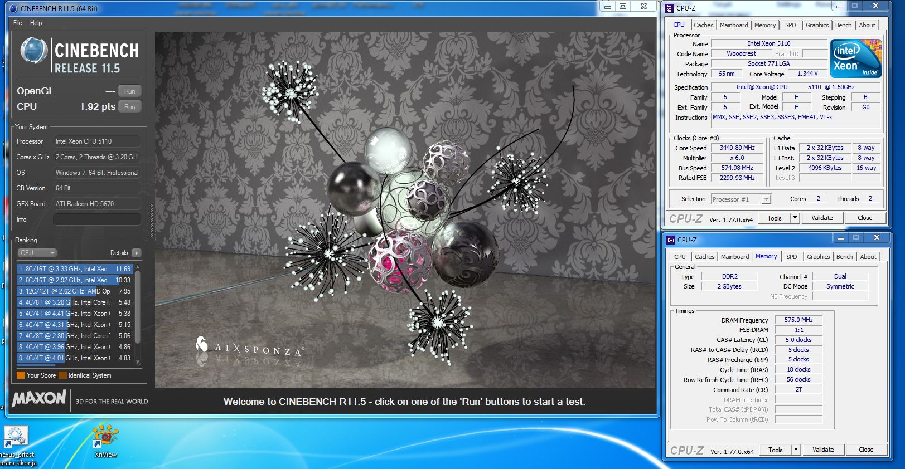Switch to Graphics tab in upper CPU-Z window

click(x=817, y=25)
